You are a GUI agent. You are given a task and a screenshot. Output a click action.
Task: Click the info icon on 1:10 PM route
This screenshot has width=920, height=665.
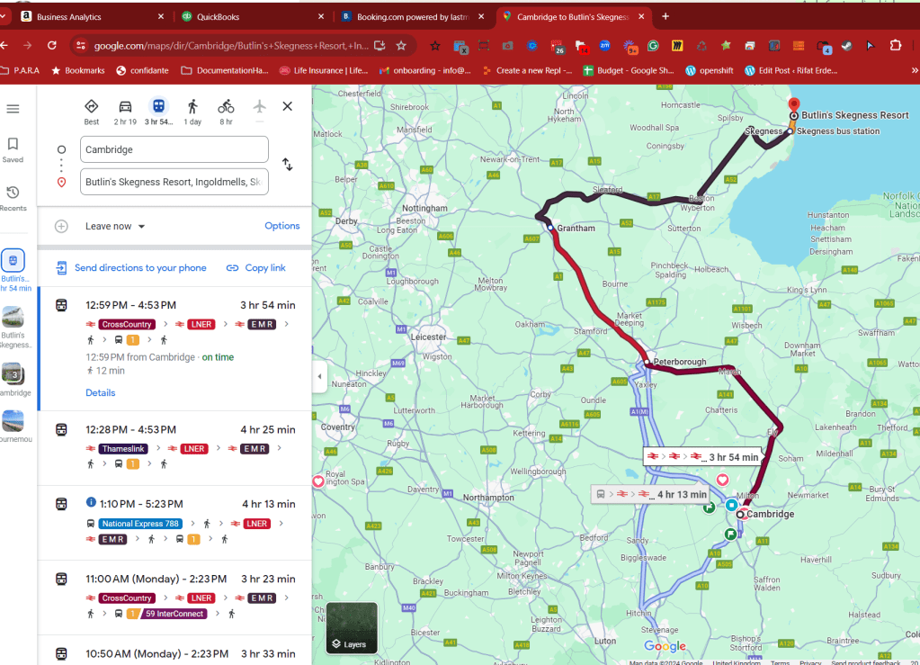click(91, 502)
